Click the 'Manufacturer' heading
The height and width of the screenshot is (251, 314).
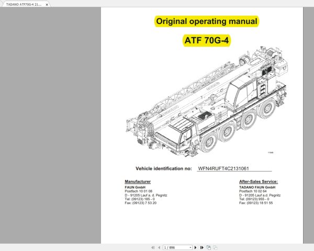(138, 181)
